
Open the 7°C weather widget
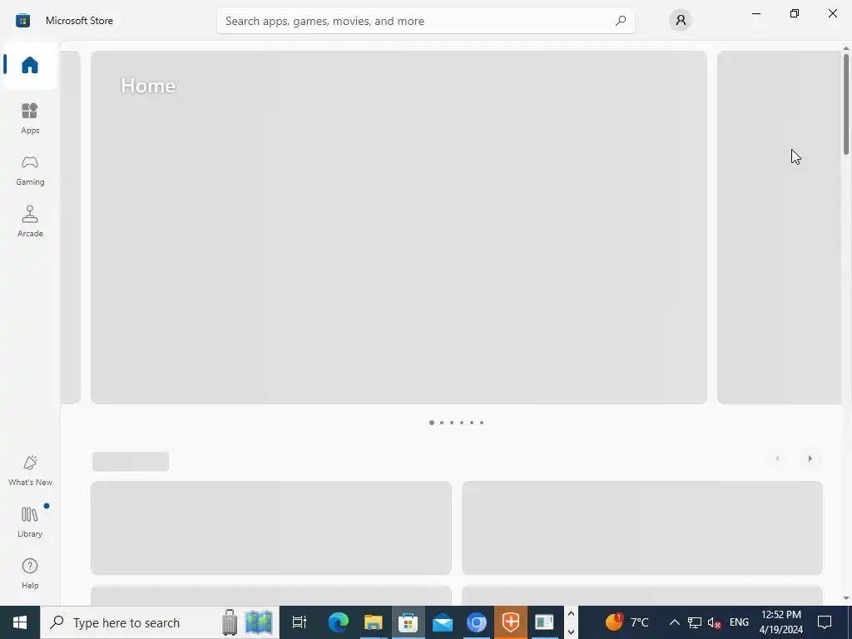point(627,621)
